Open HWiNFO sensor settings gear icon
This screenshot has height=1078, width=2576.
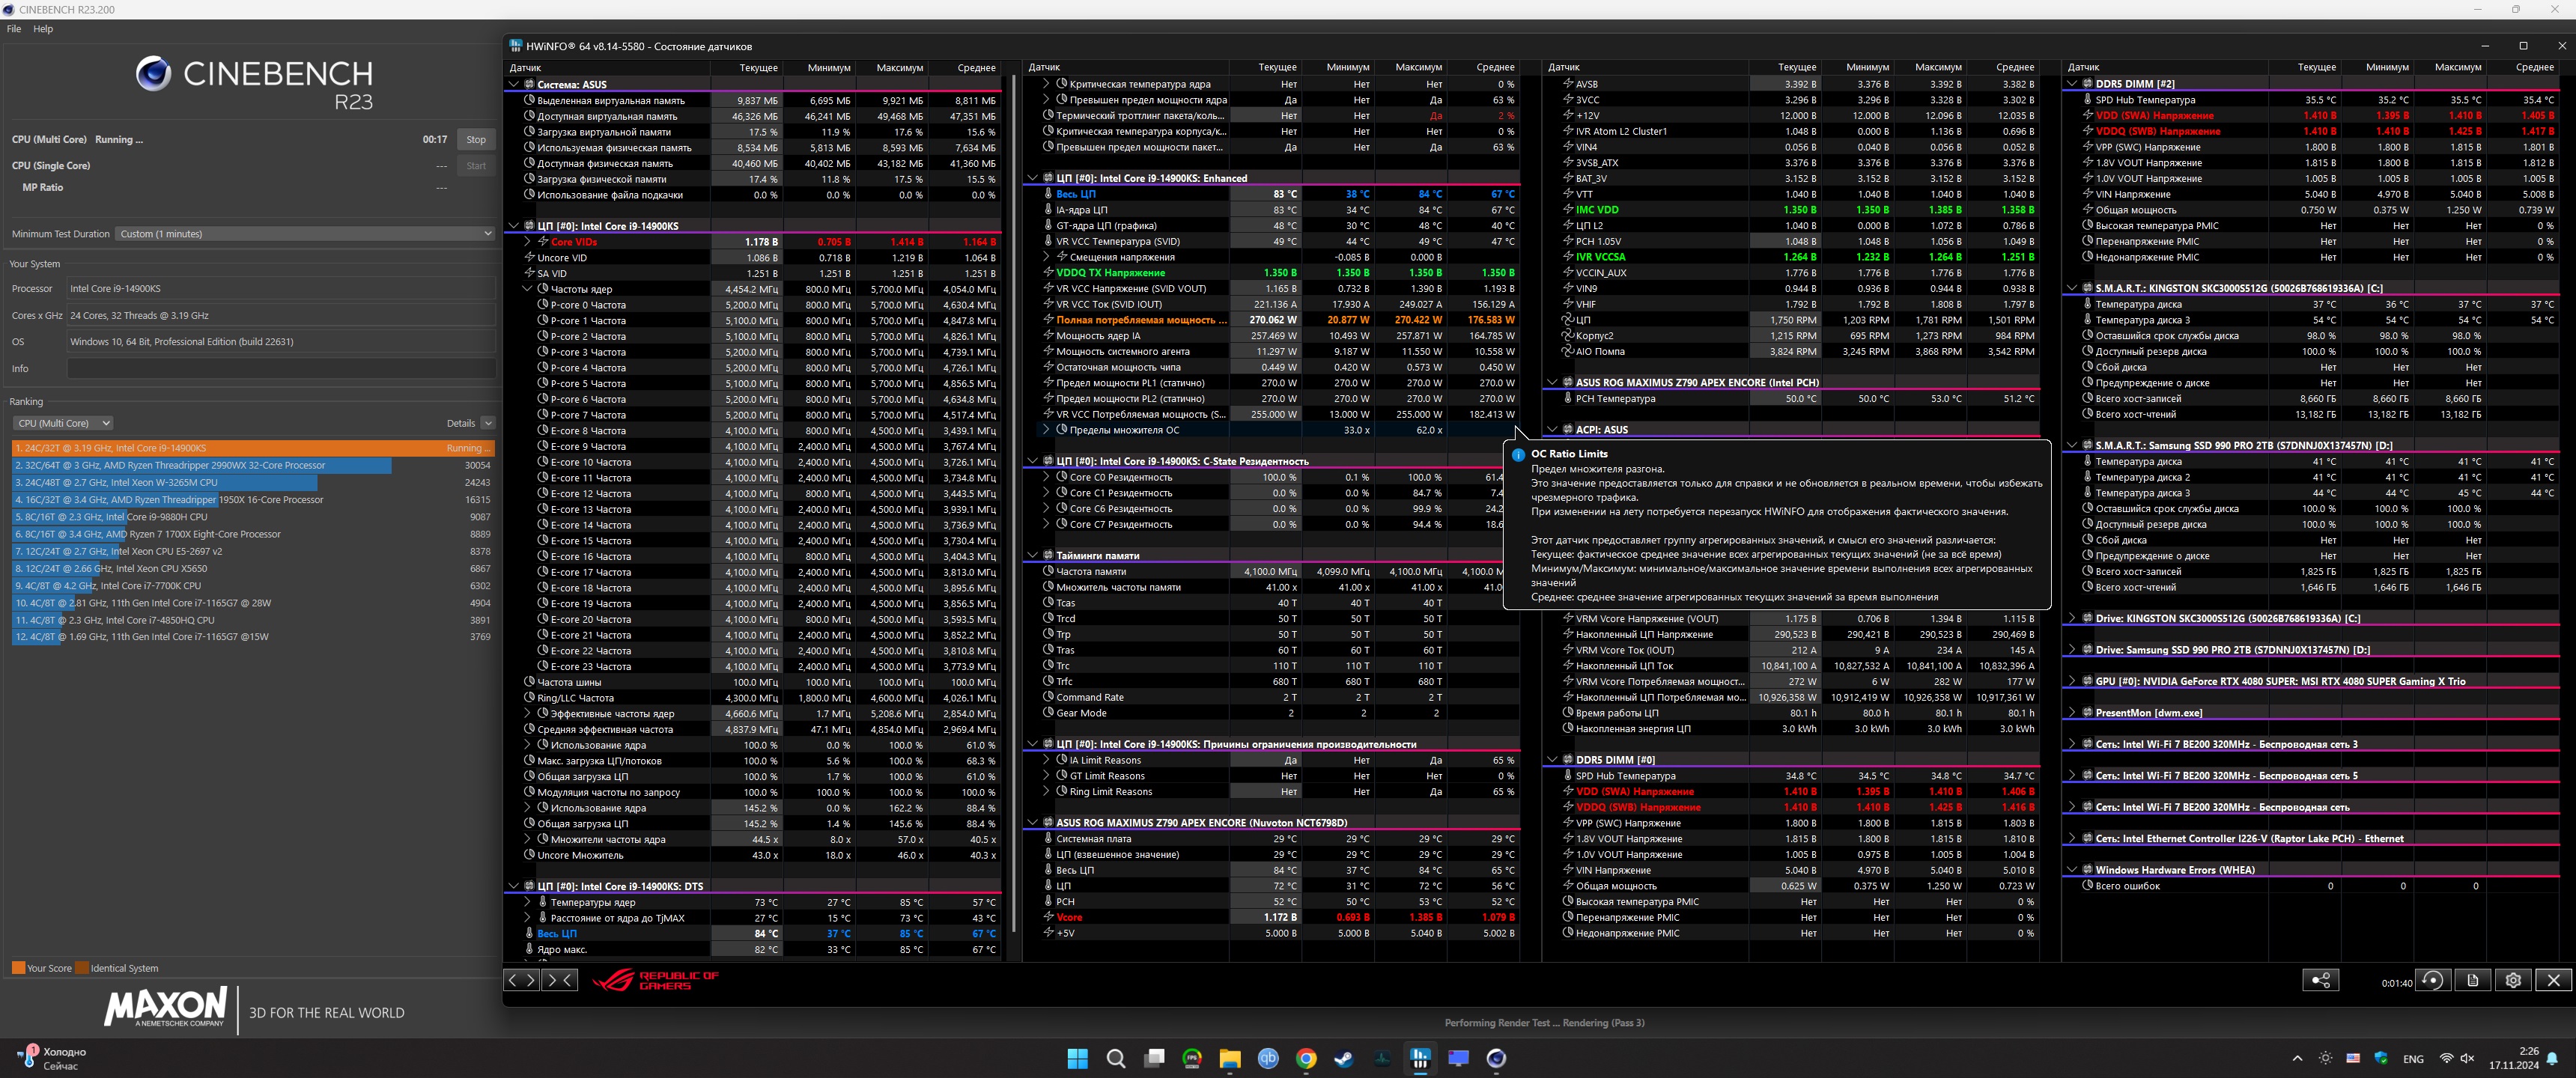click(x=2513, y=980)
